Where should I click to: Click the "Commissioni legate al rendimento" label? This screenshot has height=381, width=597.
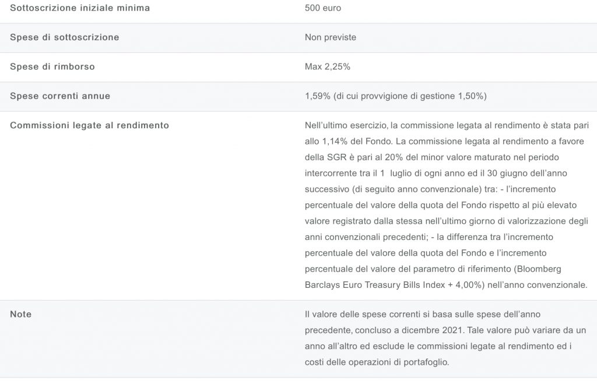pyautogui.click(x=90, y=125)
